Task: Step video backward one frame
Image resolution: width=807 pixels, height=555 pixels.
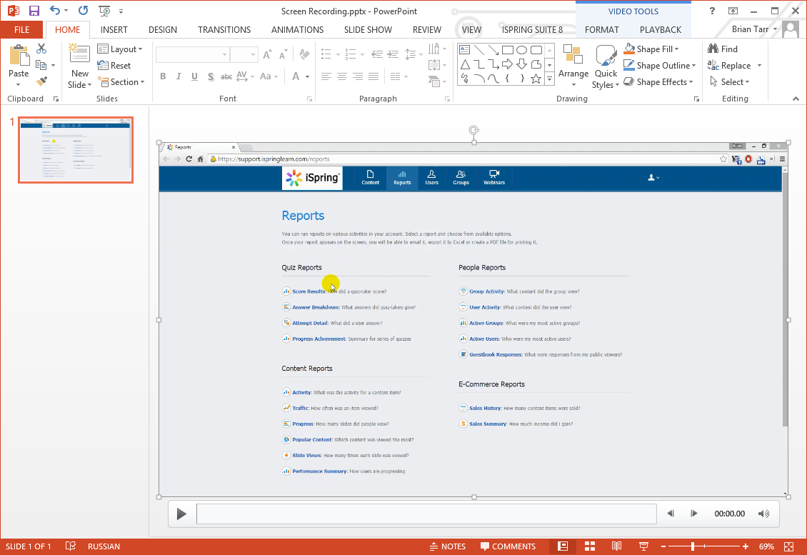Action: 671,514
